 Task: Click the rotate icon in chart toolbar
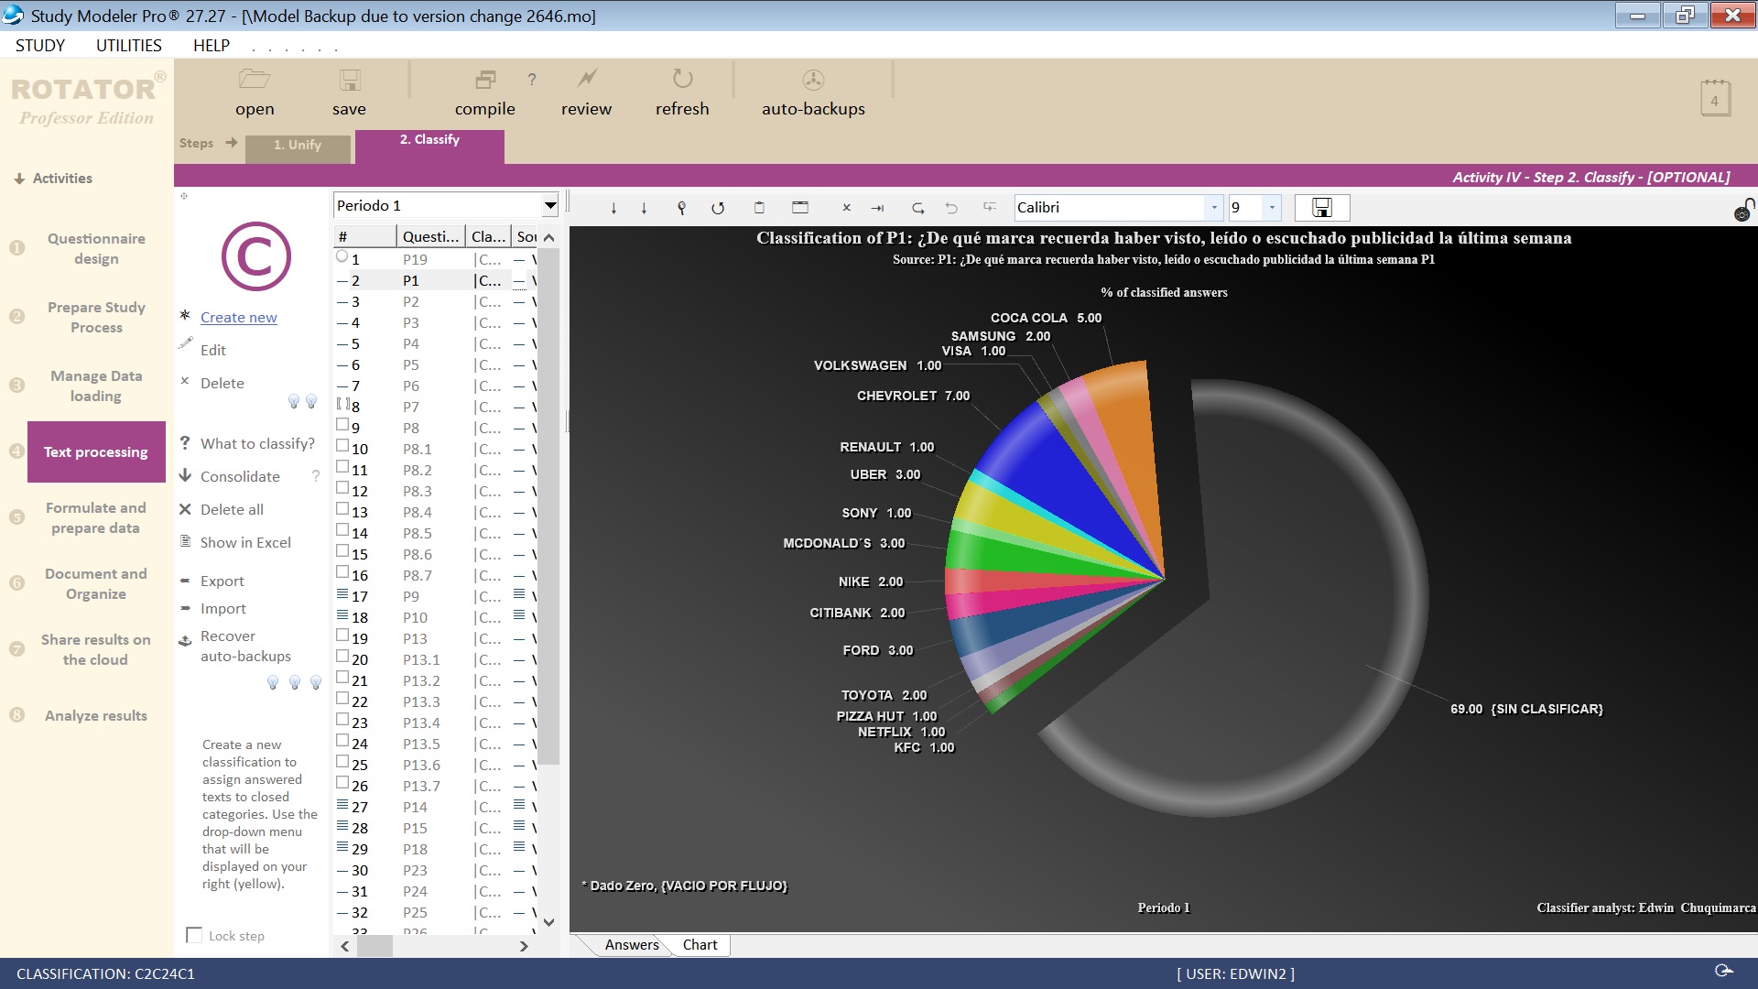(x=718, y=208)
